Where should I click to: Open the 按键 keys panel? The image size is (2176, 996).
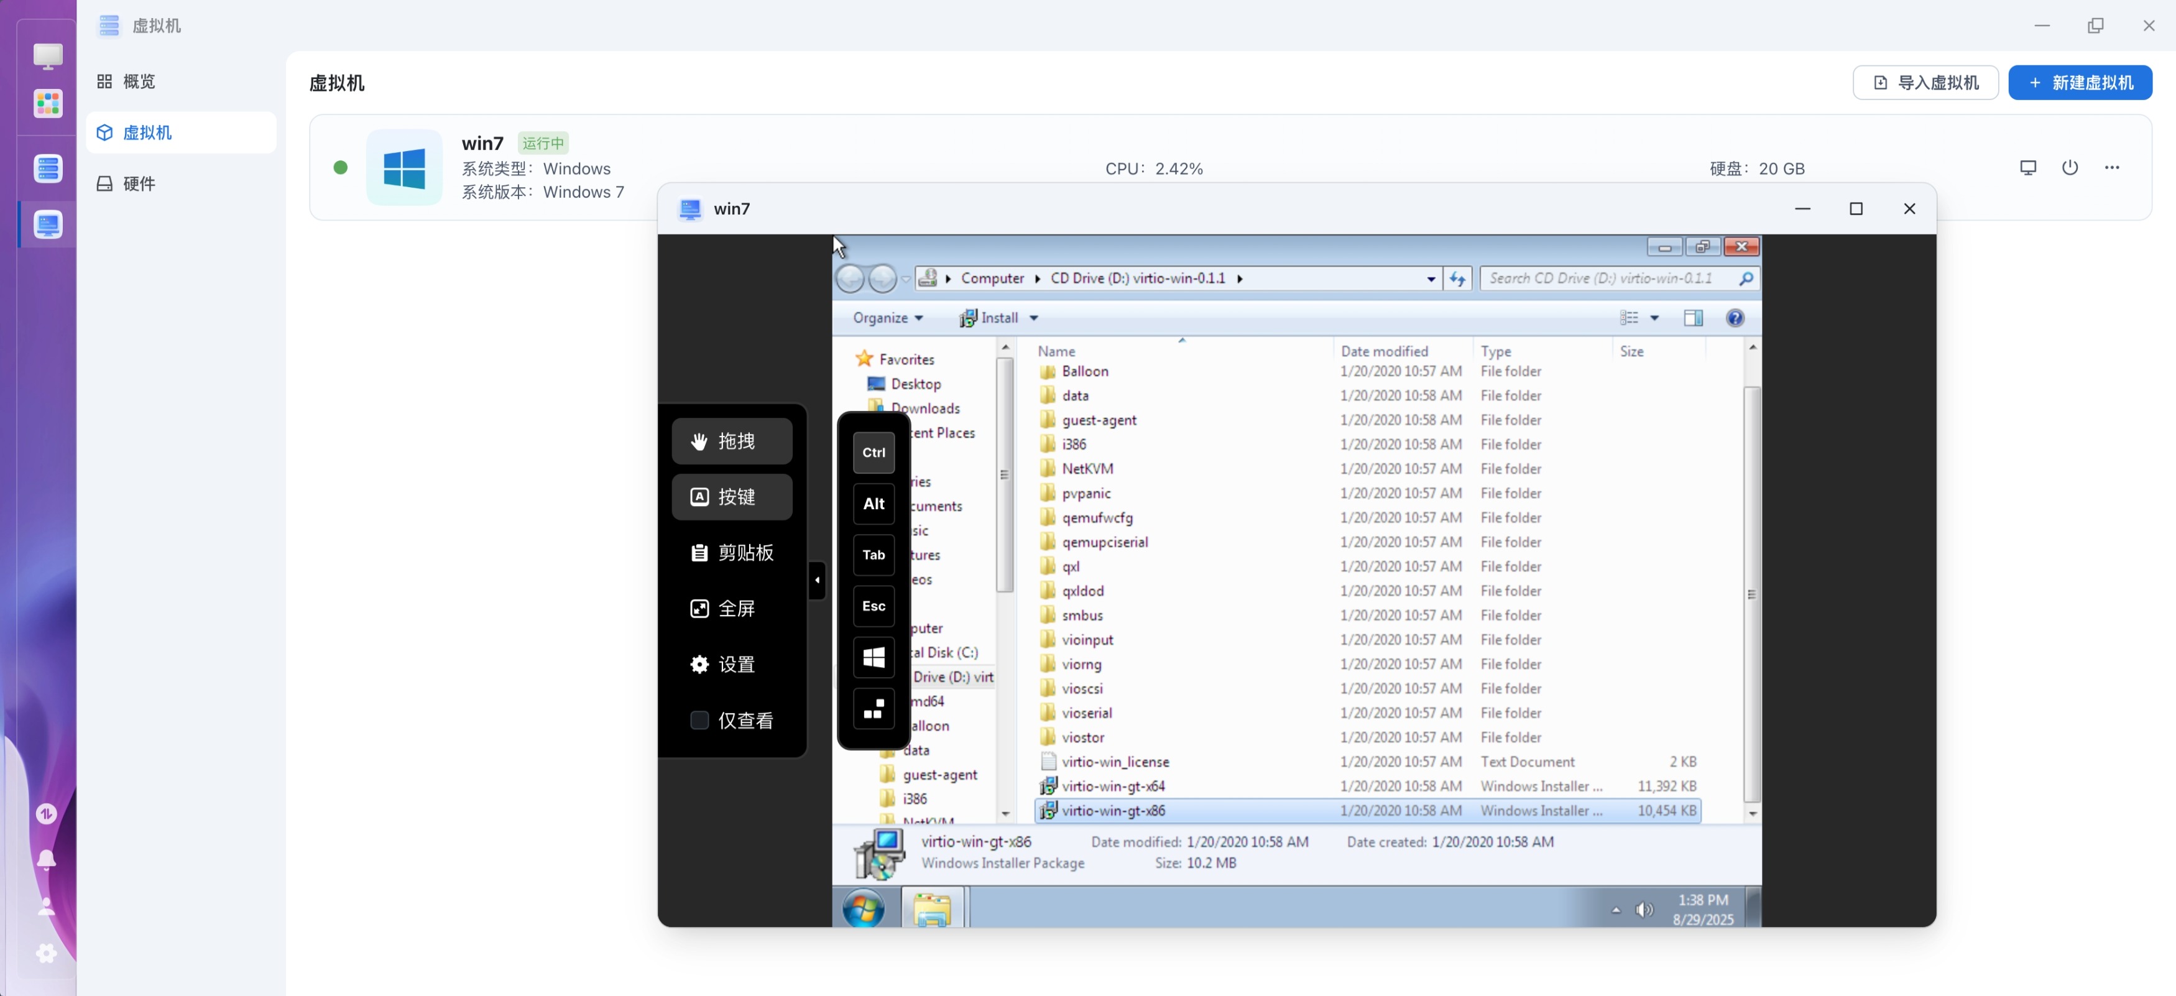[x=732, y=497]
